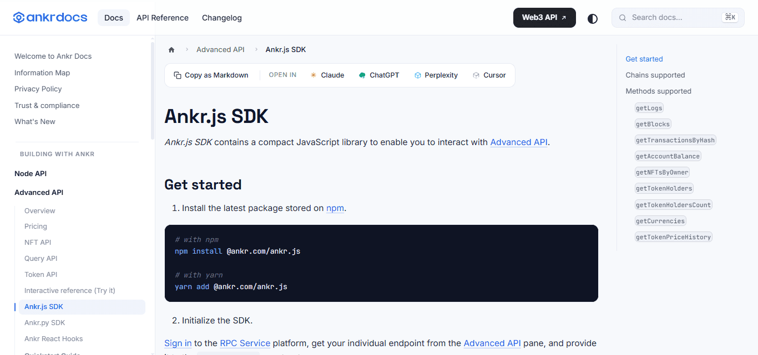Jump to getBlocks method

point(653,124)
